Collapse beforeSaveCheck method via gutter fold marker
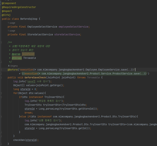Image resolution: width=157 pixels, height=146 pixels. coord(1,77)
